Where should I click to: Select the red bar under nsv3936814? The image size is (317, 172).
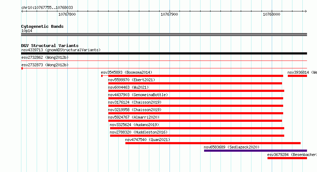click(297, 76)
